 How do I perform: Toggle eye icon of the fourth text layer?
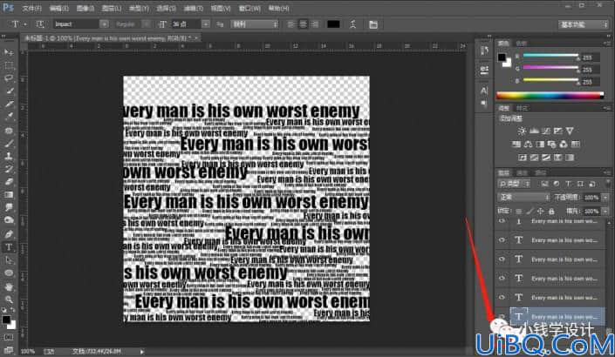[x=502, y=279]
